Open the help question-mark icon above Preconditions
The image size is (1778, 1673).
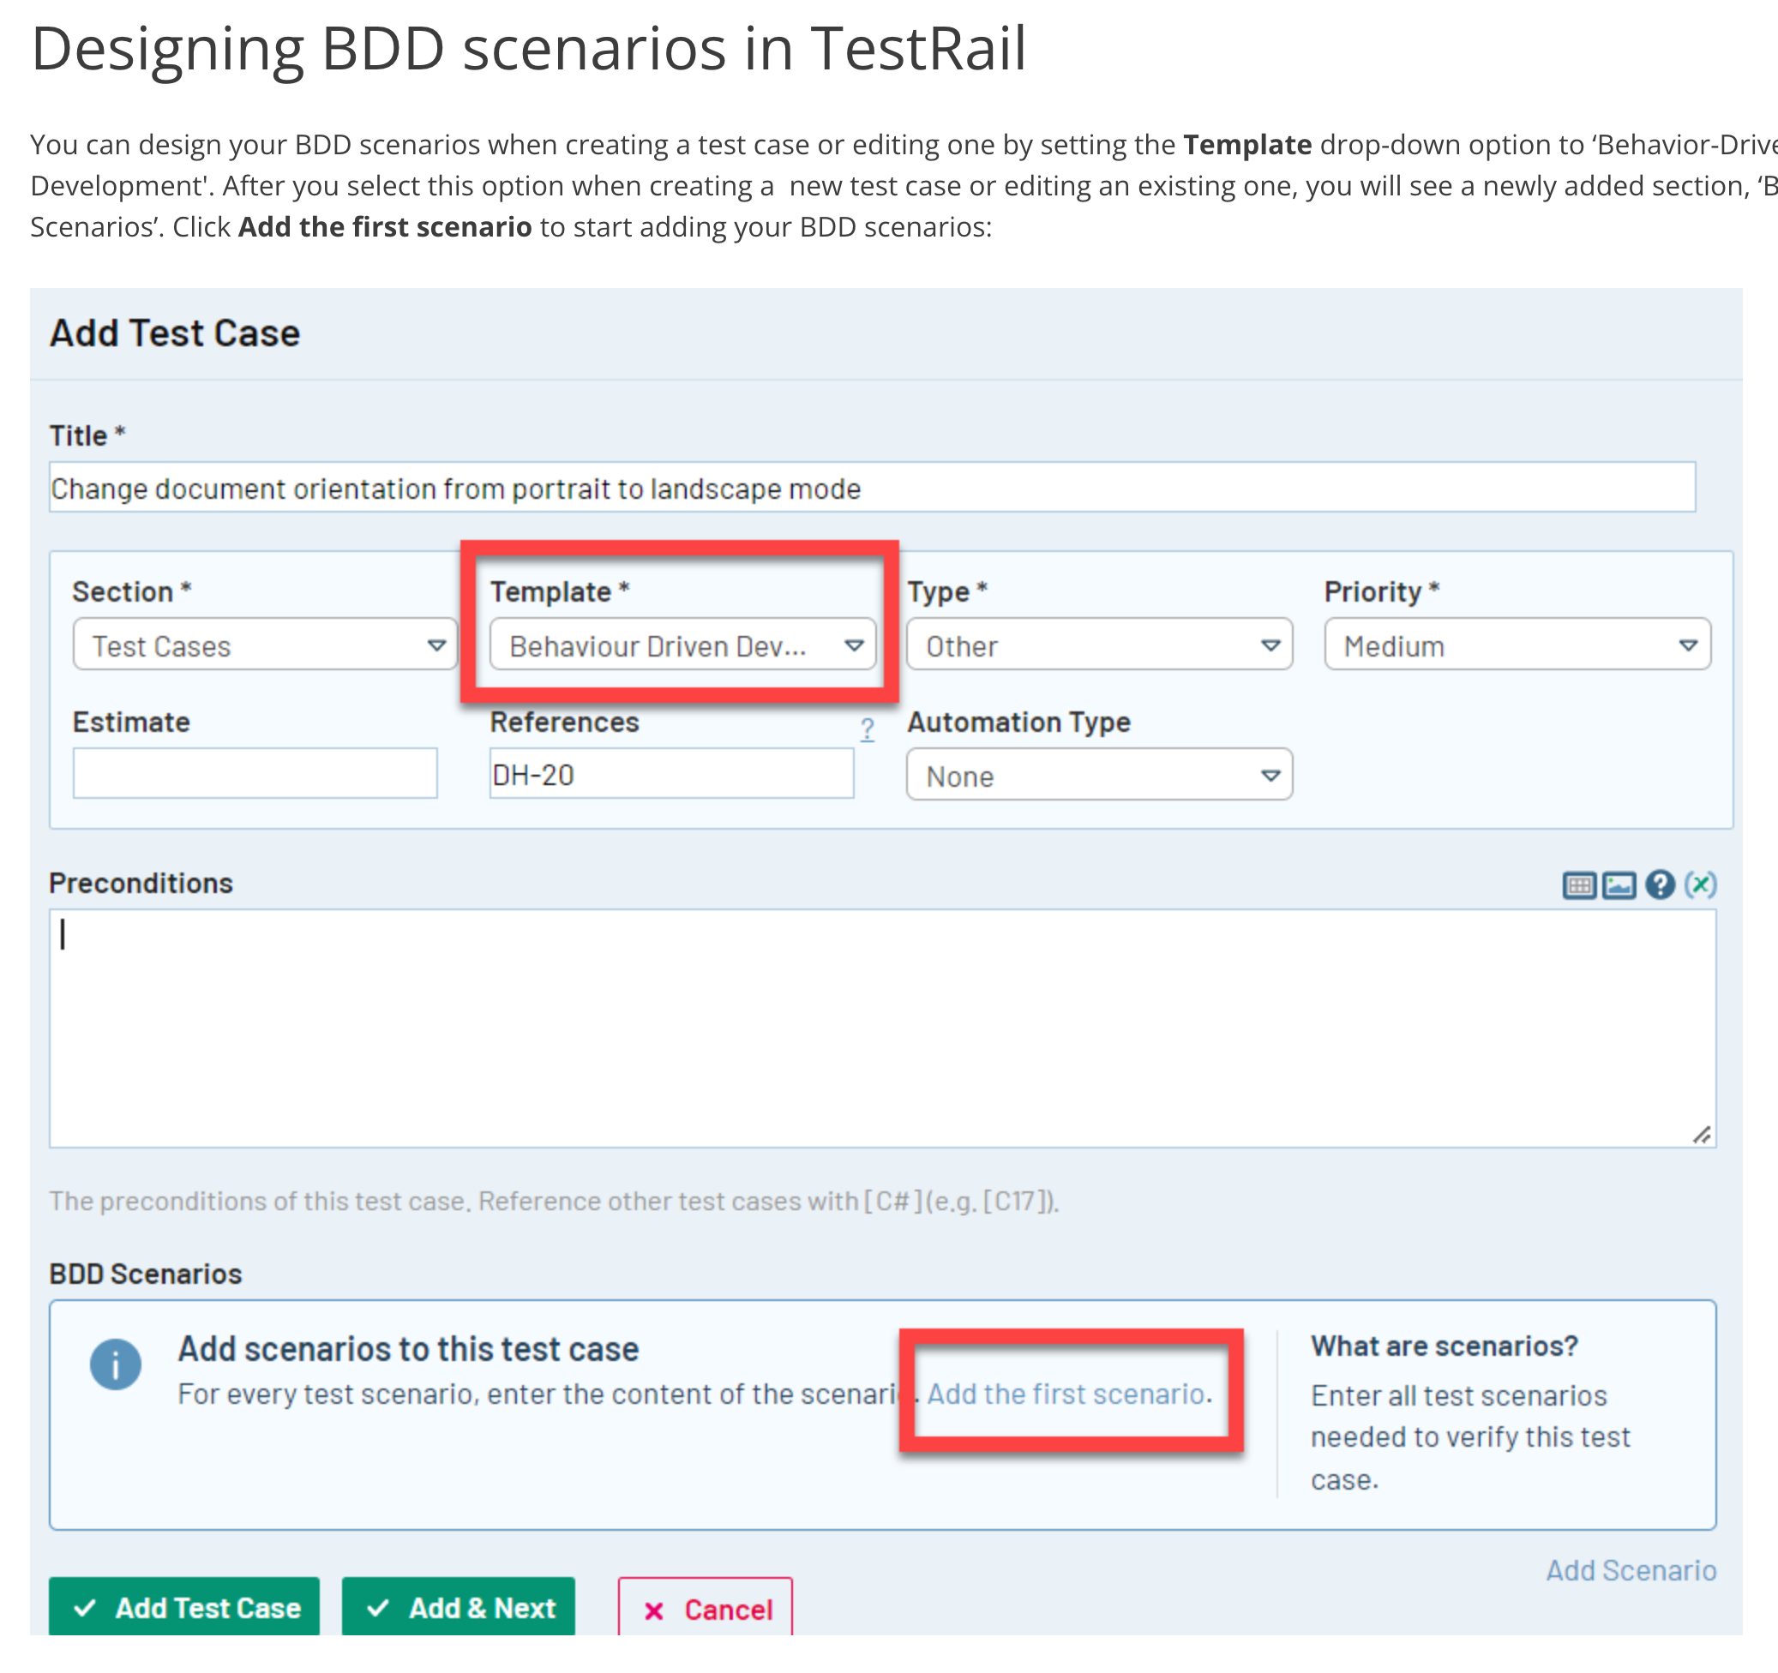click(1659, 884)
